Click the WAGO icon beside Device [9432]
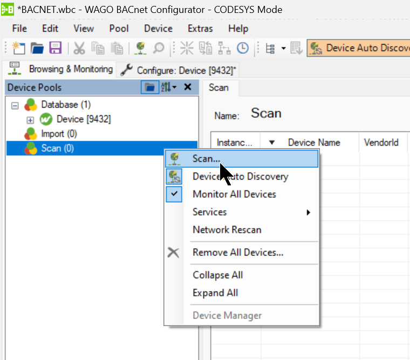 point(46,120)
